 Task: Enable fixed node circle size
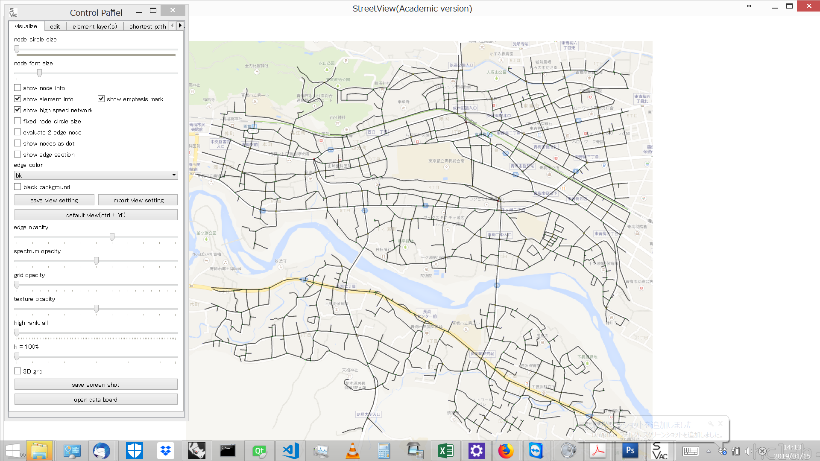[18, 121]
